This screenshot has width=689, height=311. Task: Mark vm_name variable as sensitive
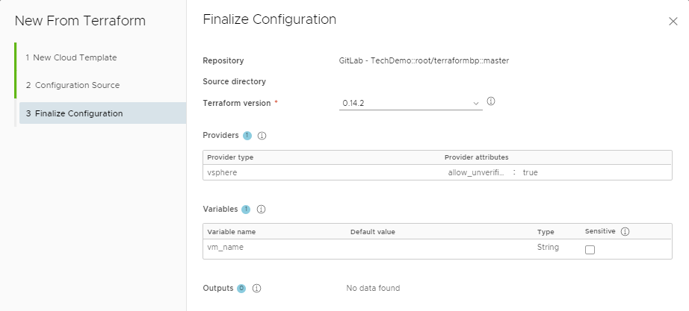pyautogui.click(x=590, y=250)
